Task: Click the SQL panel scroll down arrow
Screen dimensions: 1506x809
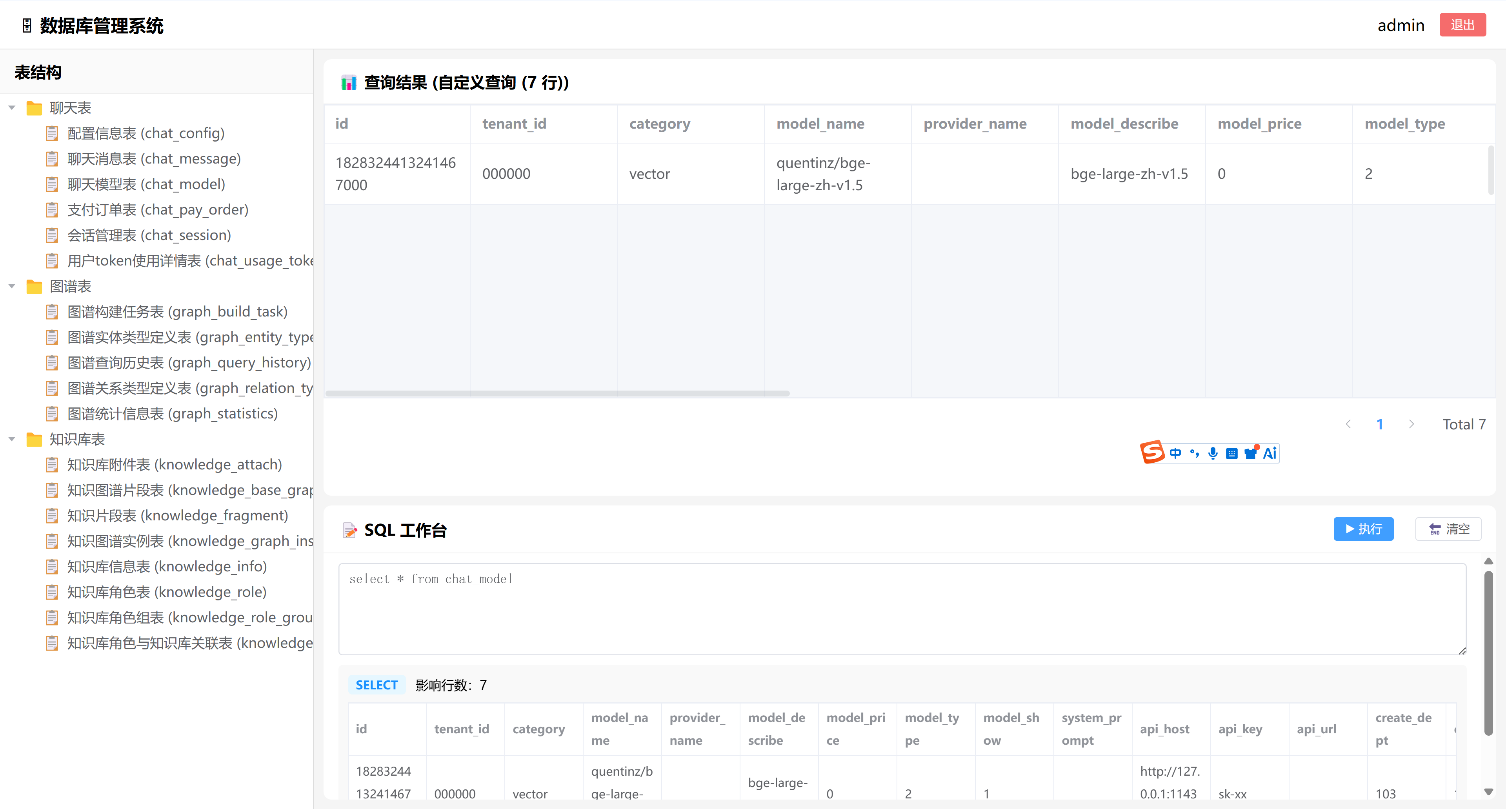Action: pyautogui.click(x=1488, y=792)
